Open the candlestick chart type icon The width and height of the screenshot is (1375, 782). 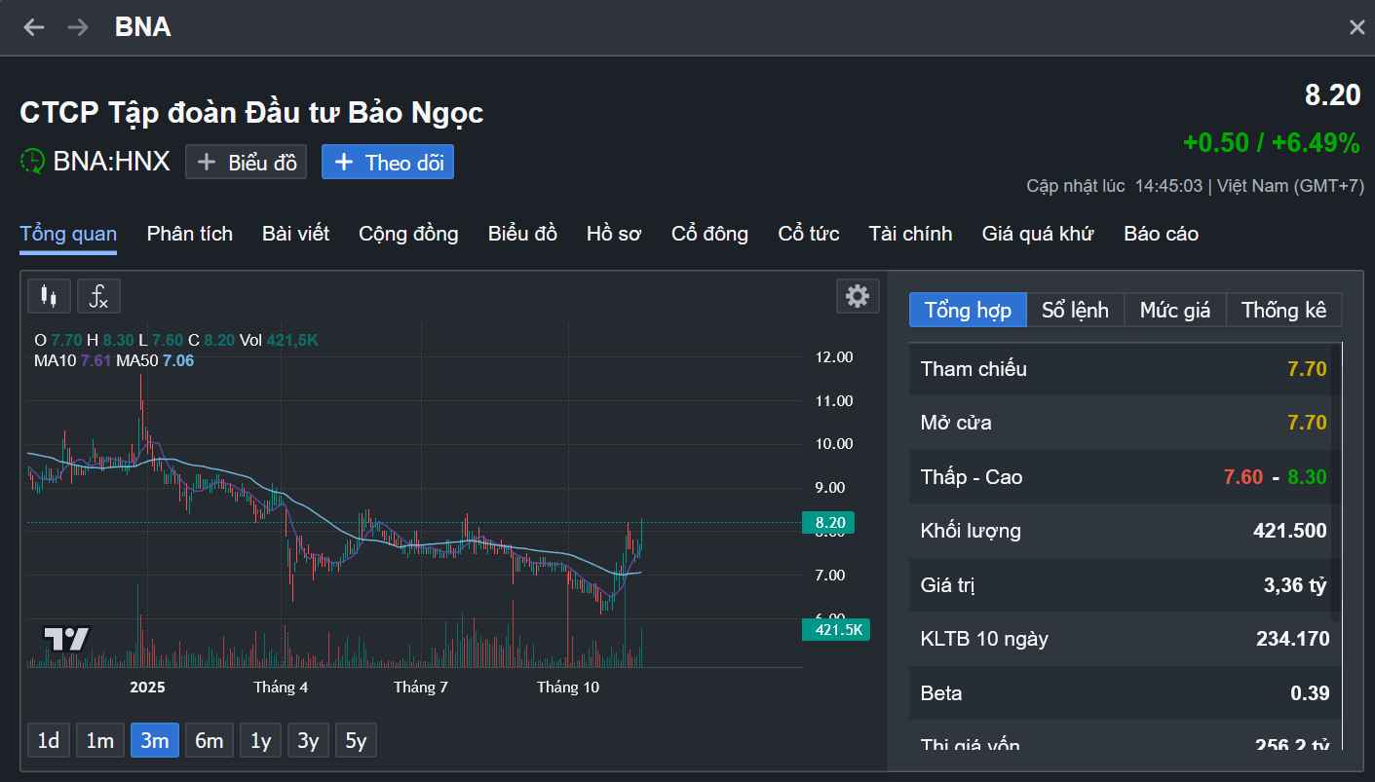click(x=49, y=296)
